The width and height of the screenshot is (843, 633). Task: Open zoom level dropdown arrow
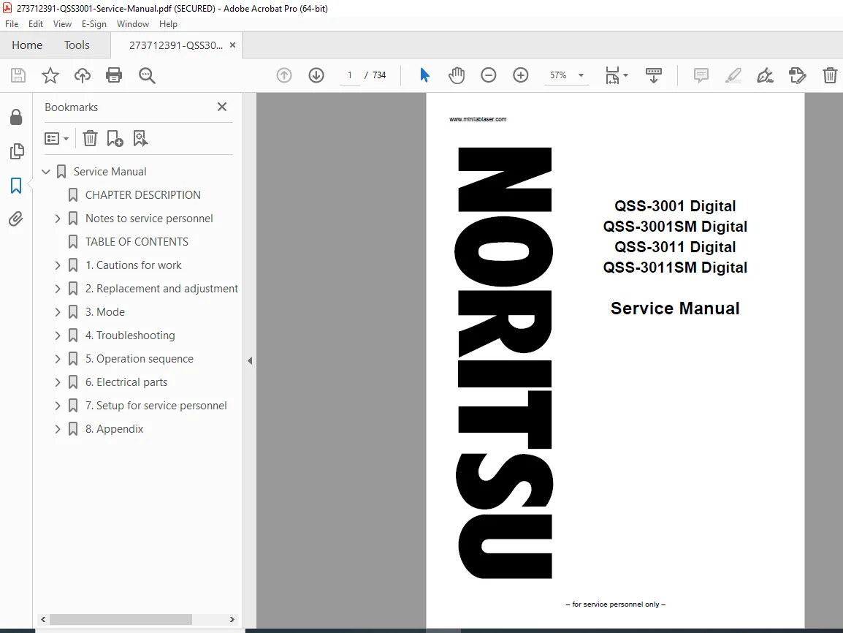[581, 75]
